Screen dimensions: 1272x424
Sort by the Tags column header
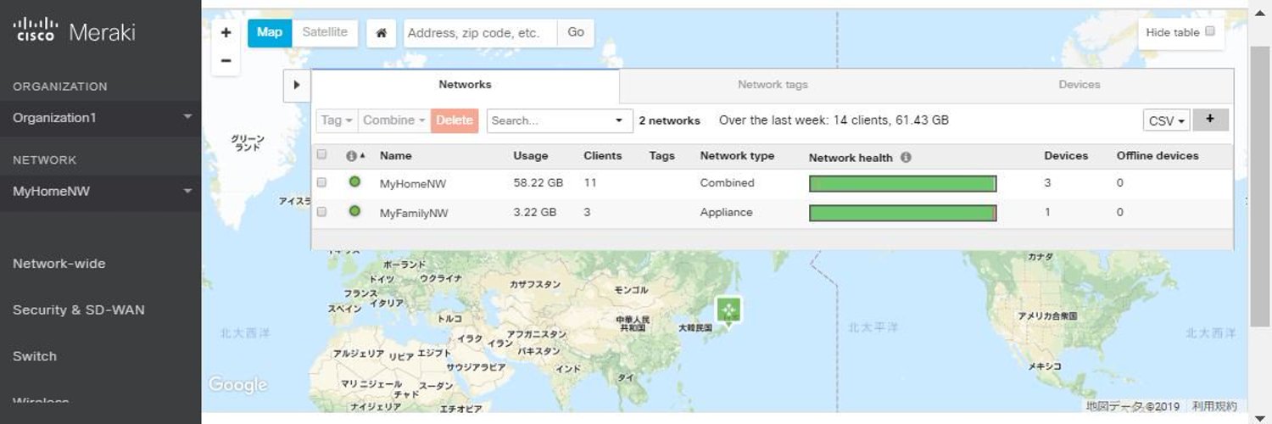coord(662,156)
